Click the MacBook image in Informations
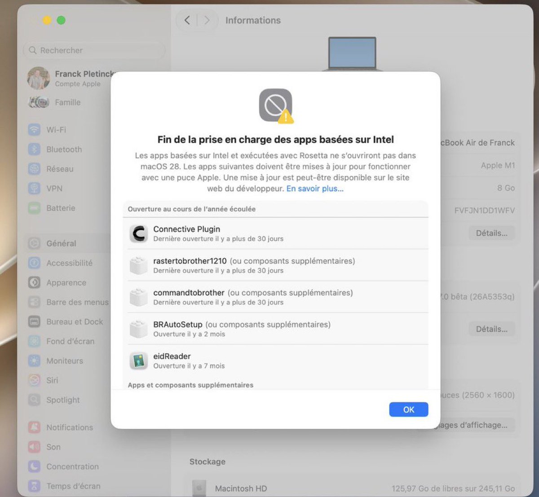 coord(352,54)
